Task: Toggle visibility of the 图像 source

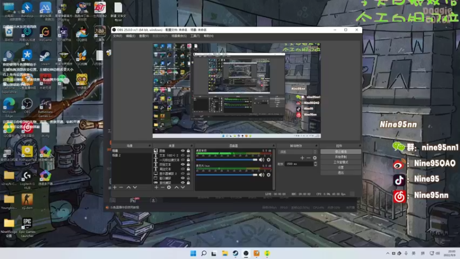Action: tap(182, 151)
